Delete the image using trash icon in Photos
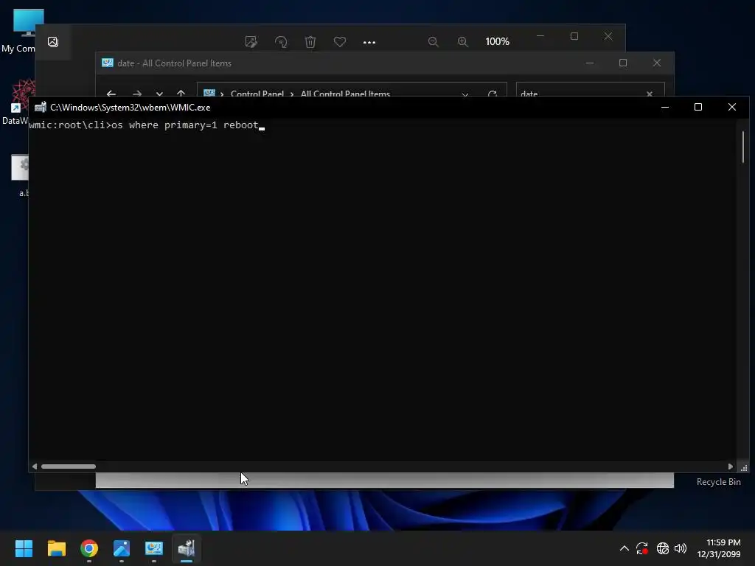The height and width of the screenshot is (566, 755). pyautogui.click(x=310, y=42)
